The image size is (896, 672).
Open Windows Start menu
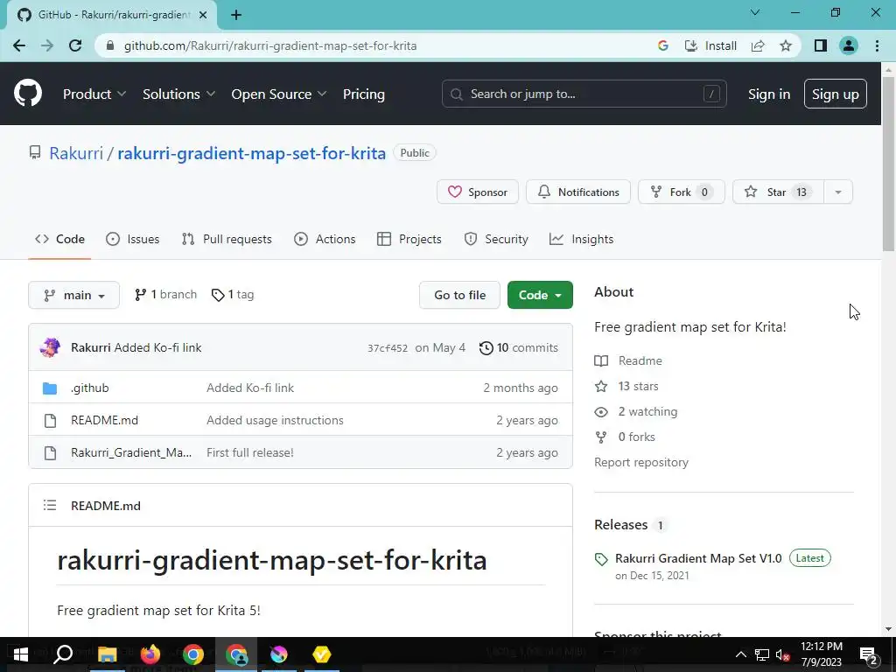coord(21,654)
